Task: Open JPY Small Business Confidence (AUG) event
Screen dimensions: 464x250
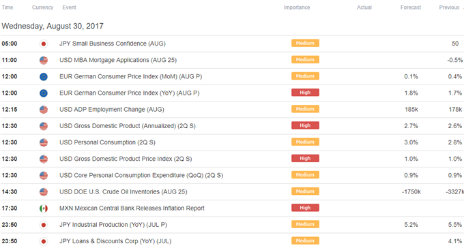Action: pos(113,44)
